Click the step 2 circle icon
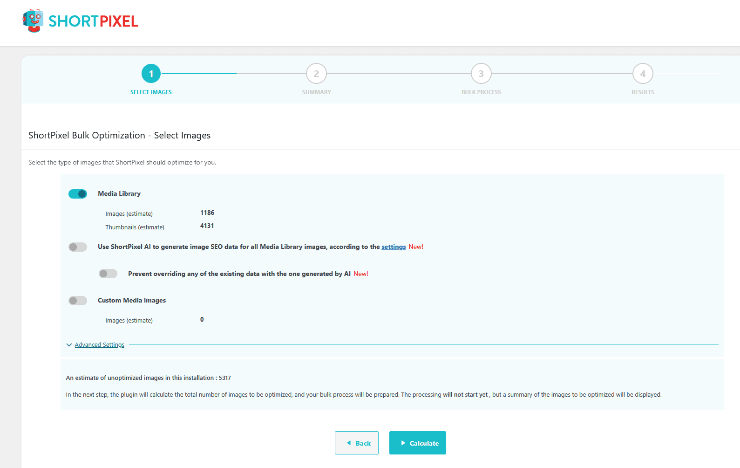The width and height of the screenshot is (740, 468). click(316, 74)
